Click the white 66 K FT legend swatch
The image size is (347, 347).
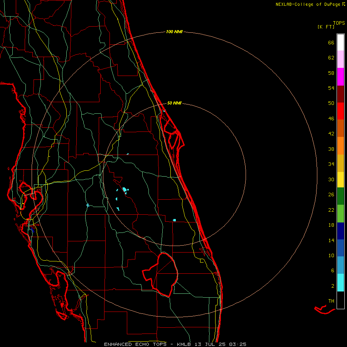pyautogui.click(x=340, y=42)
